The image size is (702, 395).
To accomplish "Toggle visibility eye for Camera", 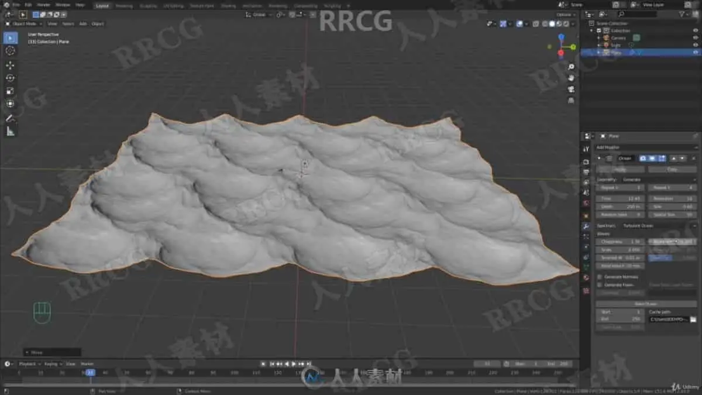I will (696, 37).
